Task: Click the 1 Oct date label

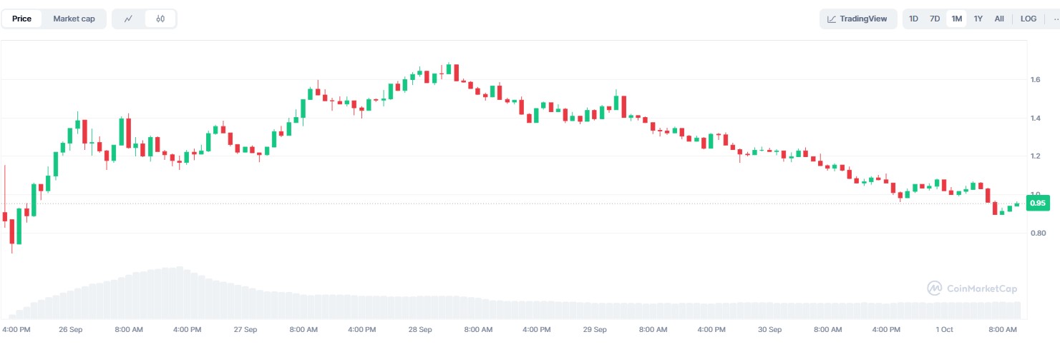Action: click(944, 330)
